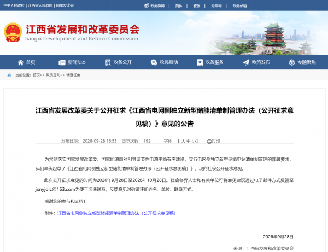Click the breadcrumb location icon
This screenshot has width=328, height=252.
pyautogui.click(x=9, y=75)
